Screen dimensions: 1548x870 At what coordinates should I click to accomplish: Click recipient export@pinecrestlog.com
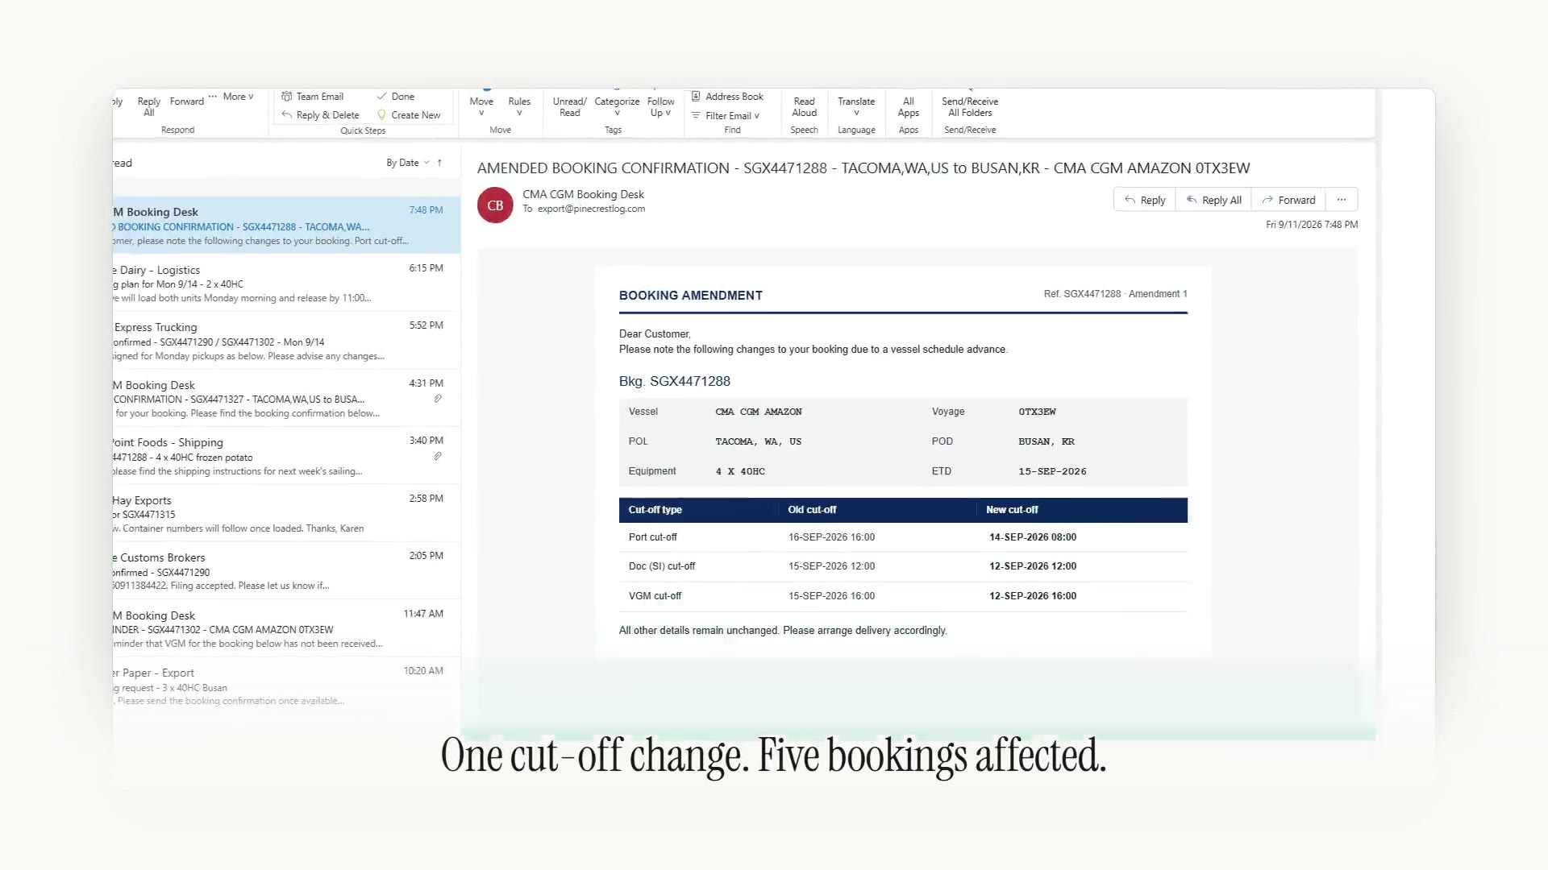coord(591,209)
